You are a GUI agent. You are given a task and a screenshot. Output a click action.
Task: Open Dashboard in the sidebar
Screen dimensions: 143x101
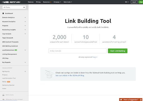point(9,13)
